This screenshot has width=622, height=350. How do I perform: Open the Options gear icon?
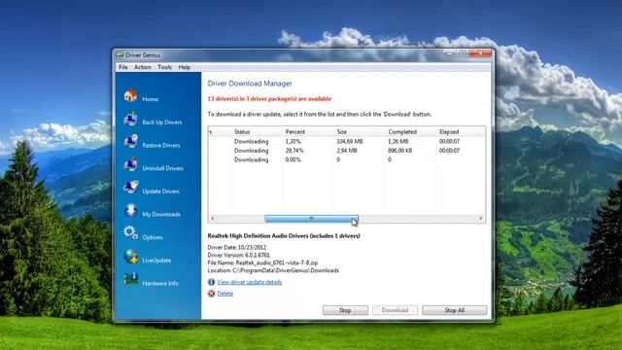(x=130, y=233)
